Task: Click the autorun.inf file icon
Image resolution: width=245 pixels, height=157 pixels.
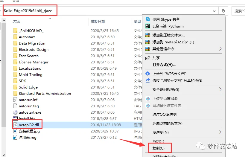Action: 15,100
